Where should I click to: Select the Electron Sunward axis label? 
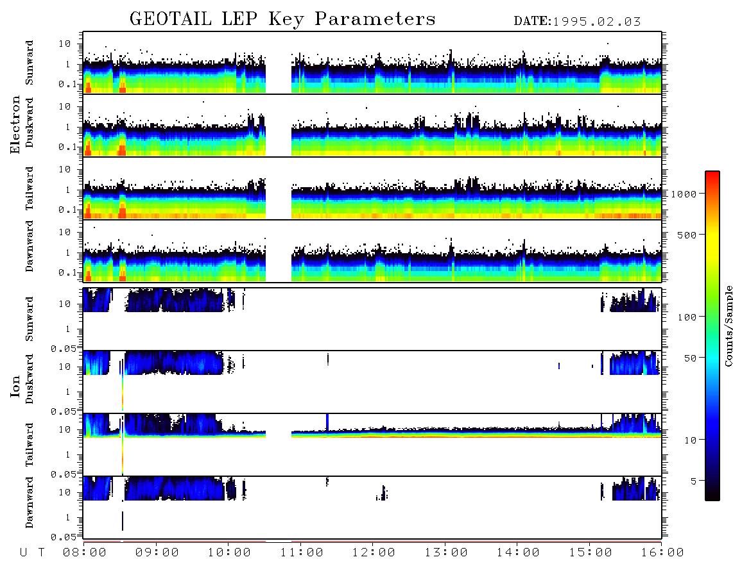30,63
